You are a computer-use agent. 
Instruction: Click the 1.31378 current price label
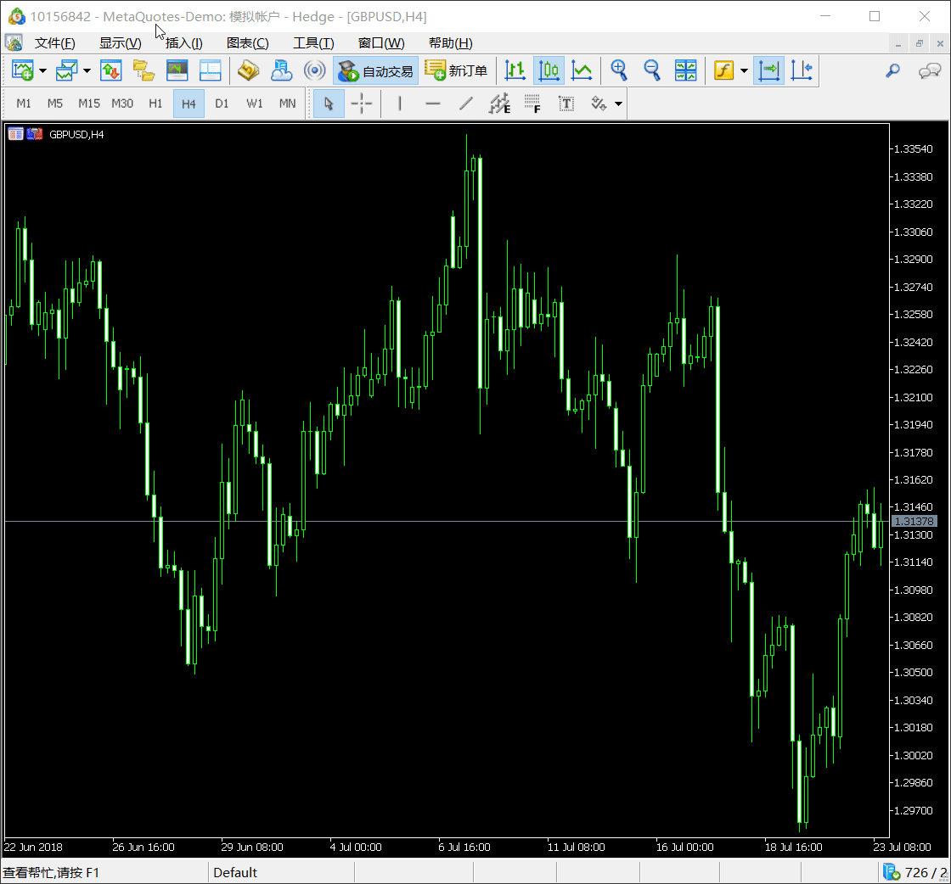click(914, 521)
